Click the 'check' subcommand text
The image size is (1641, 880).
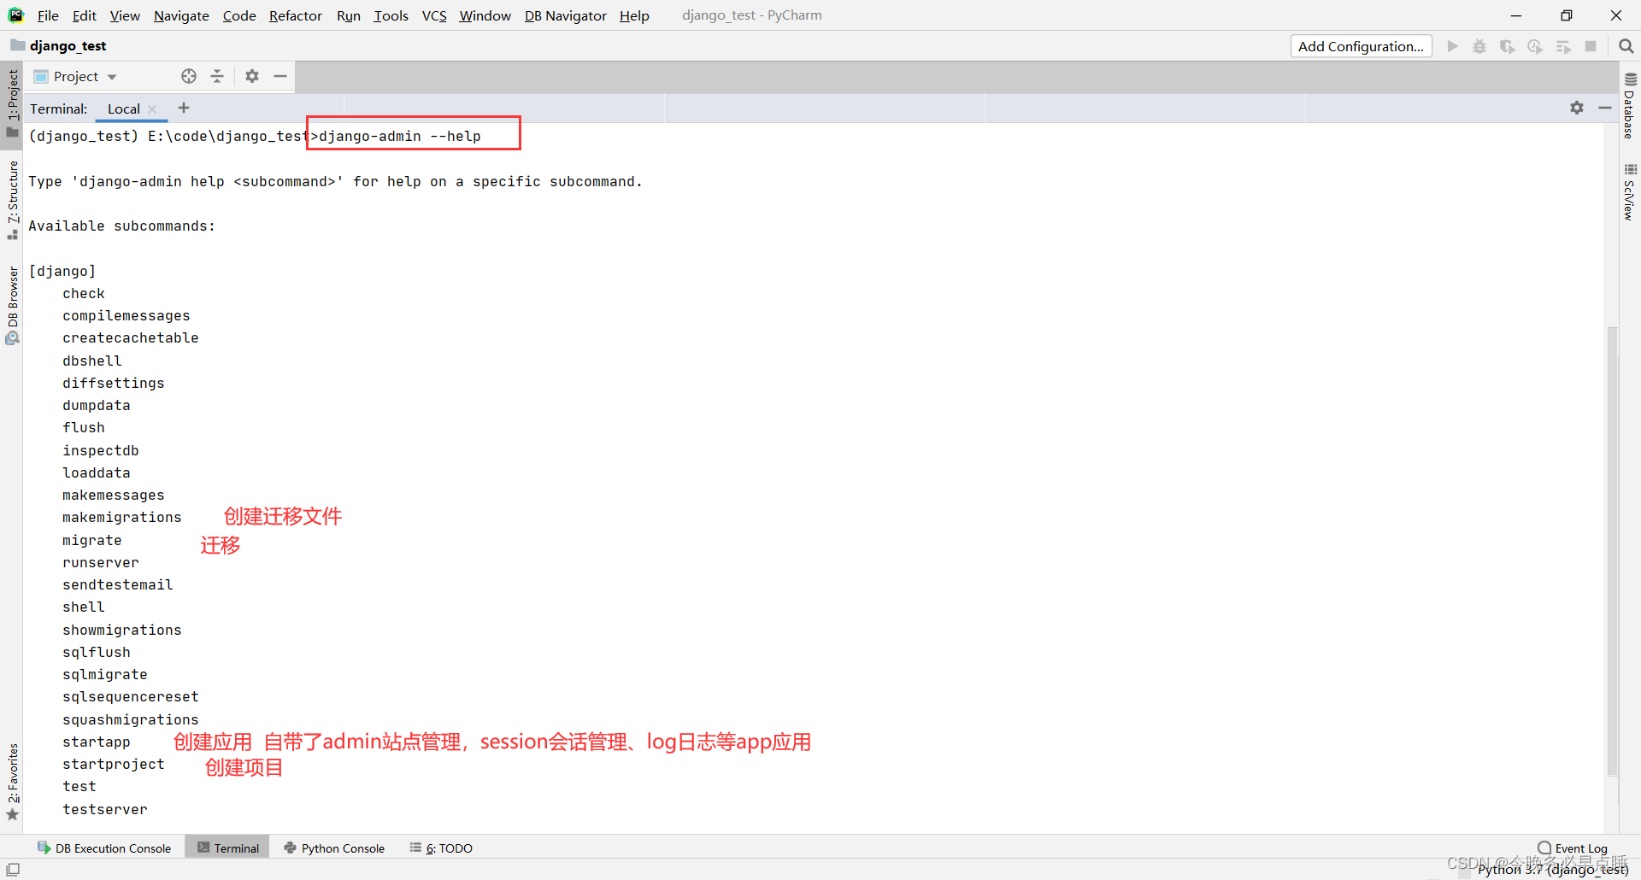point(83,293)
